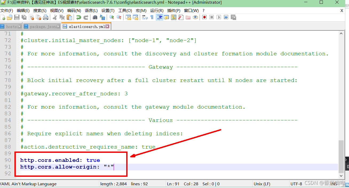Toggle file monitoring eye icon
Image resolution: width=349 pixels, height=188 pixels.
point(195,18)
